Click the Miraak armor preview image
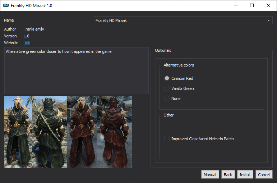The width and height of the screenshot is (277, 183). (68, 132)
